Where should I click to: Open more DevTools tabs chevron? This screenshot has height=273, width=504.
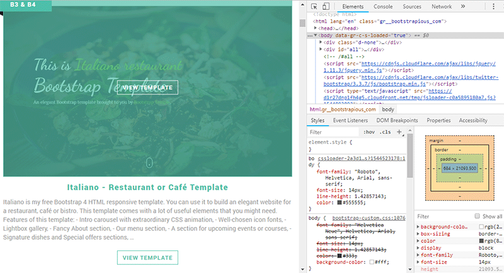pyautogui.click(x=463, y=6)
